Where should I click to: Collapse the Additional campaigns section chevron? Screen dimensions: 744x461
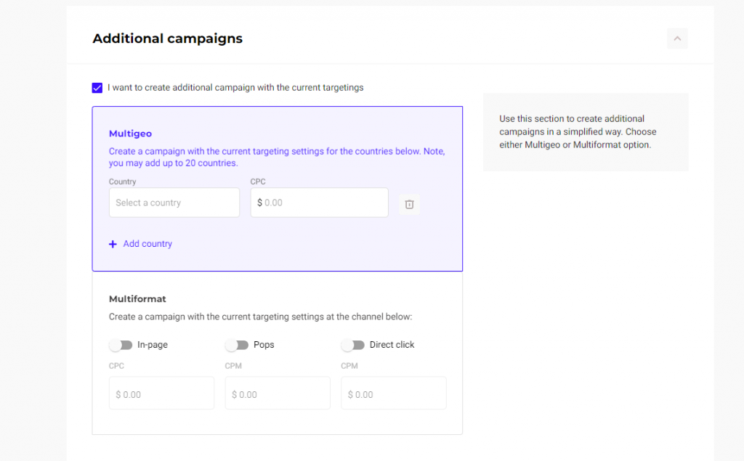(676, 38)
